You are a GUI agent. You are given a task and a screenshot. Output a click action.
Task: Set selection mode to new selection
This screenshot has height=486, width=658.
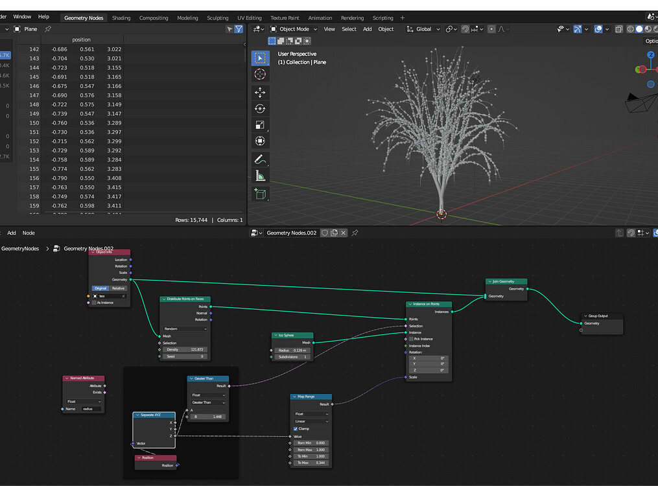pyautogui.click(x=272, y=41)
